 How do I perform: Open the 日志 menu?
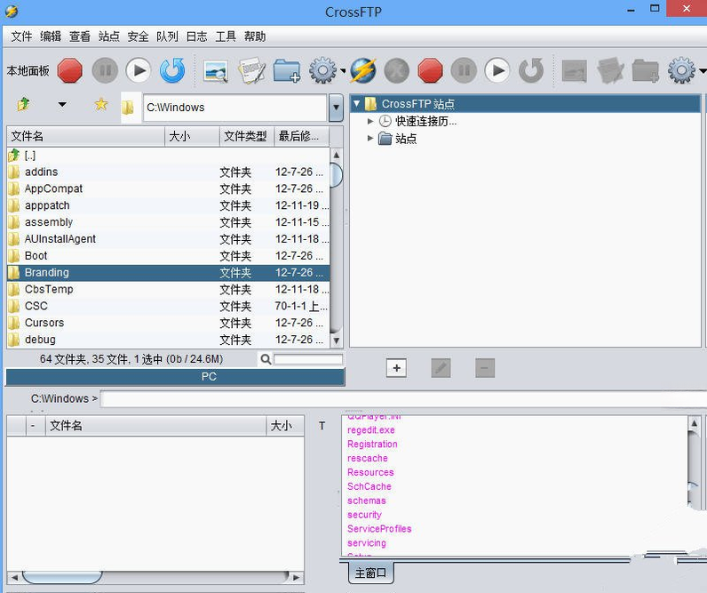click(x=196, y=36)
